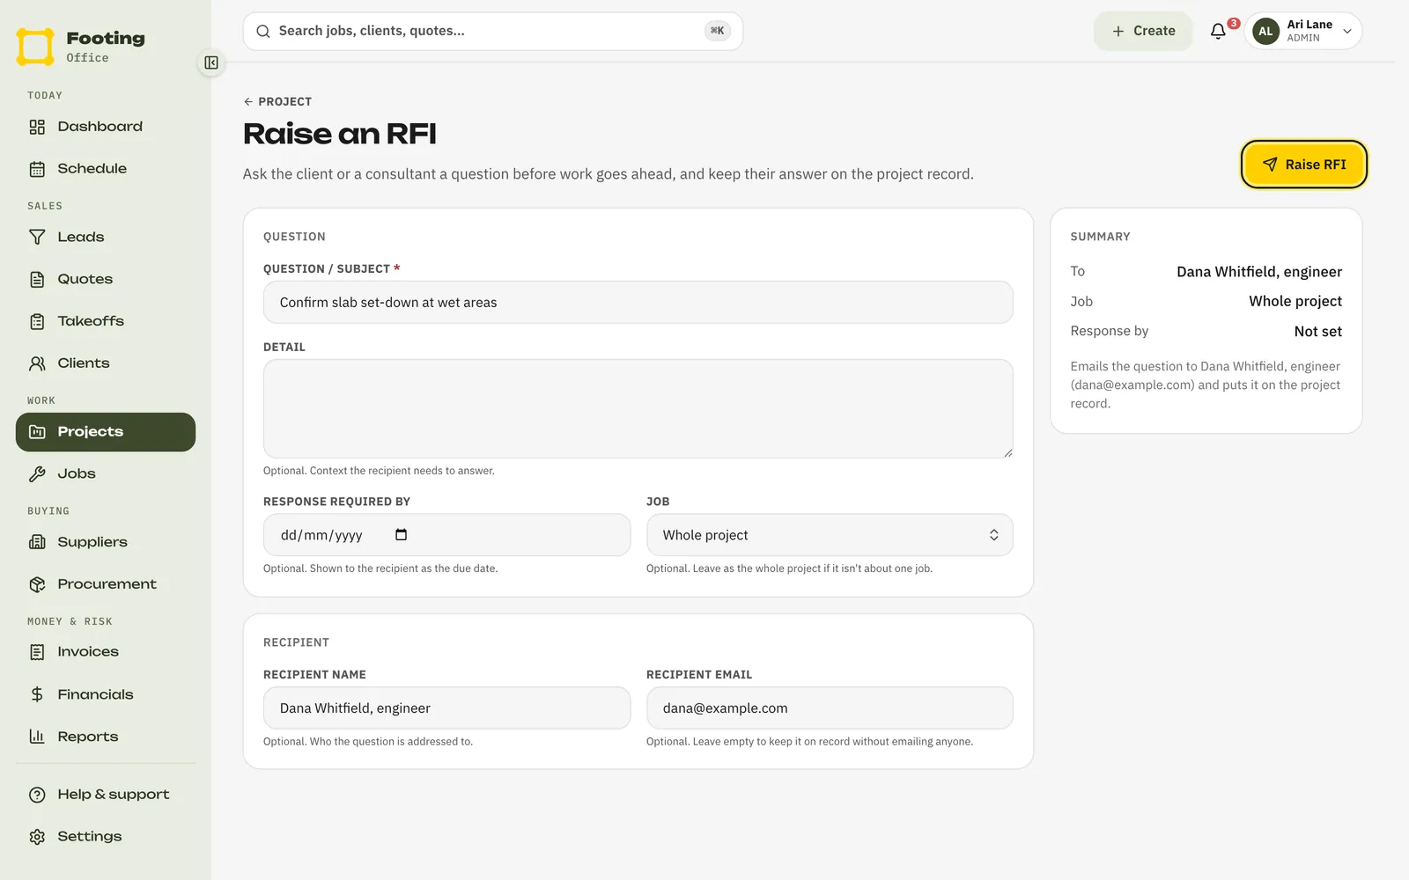Click the Quotes document icon
The width and height of the screenshot is (1409, 880).
(x=37, y=280)
